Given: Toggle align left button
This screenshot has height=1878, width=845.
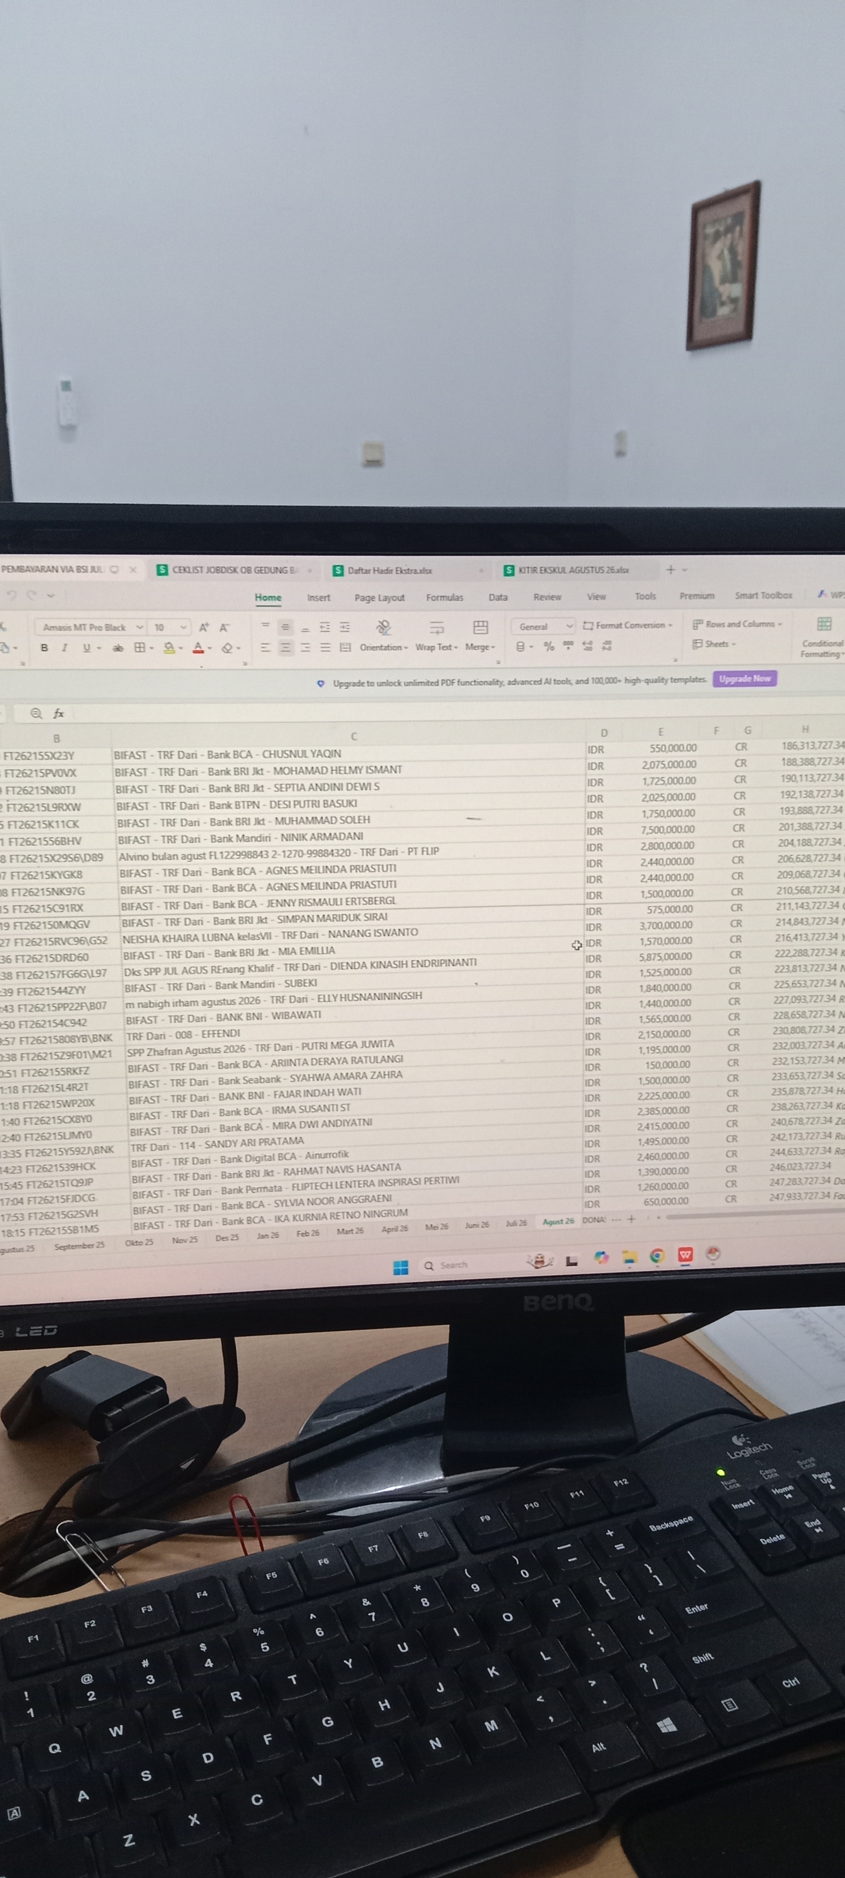Looking at the screenshot, I should point(265,647).
